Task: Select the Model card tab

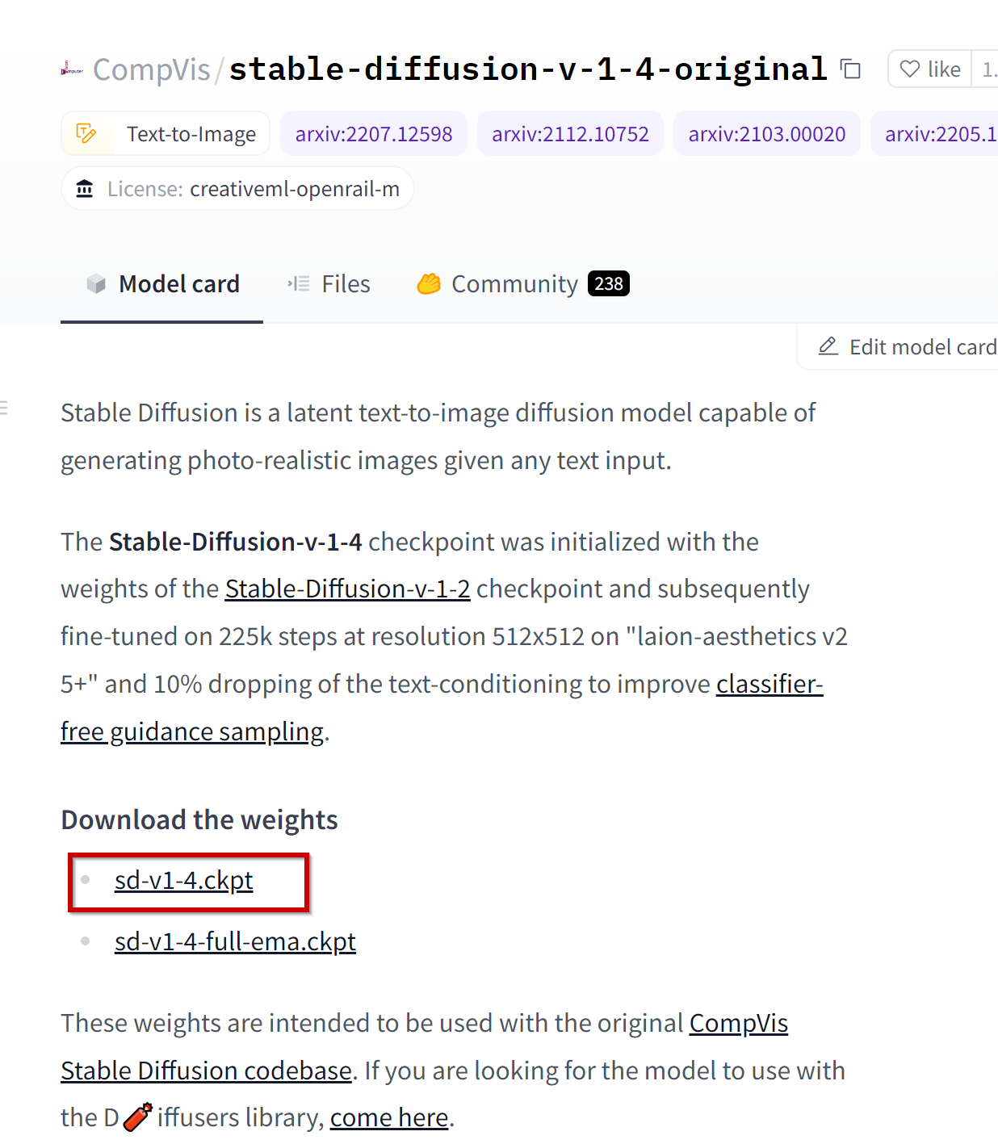Action: [161, 283]
